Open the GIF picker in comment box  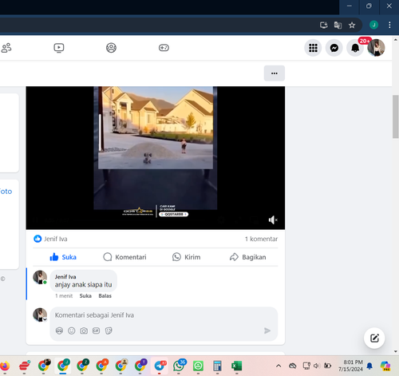[96, 330]
